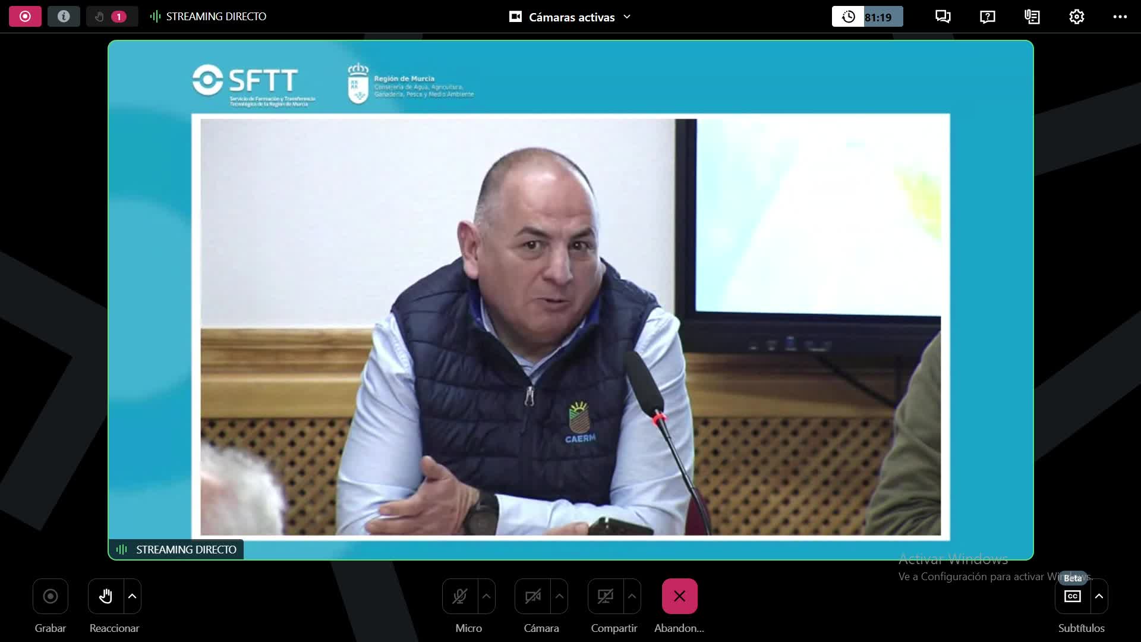The height and width of the screenshot is (642, 1141).
Task: Open the raised hands counter showing 1
Action: coord(112,17)
